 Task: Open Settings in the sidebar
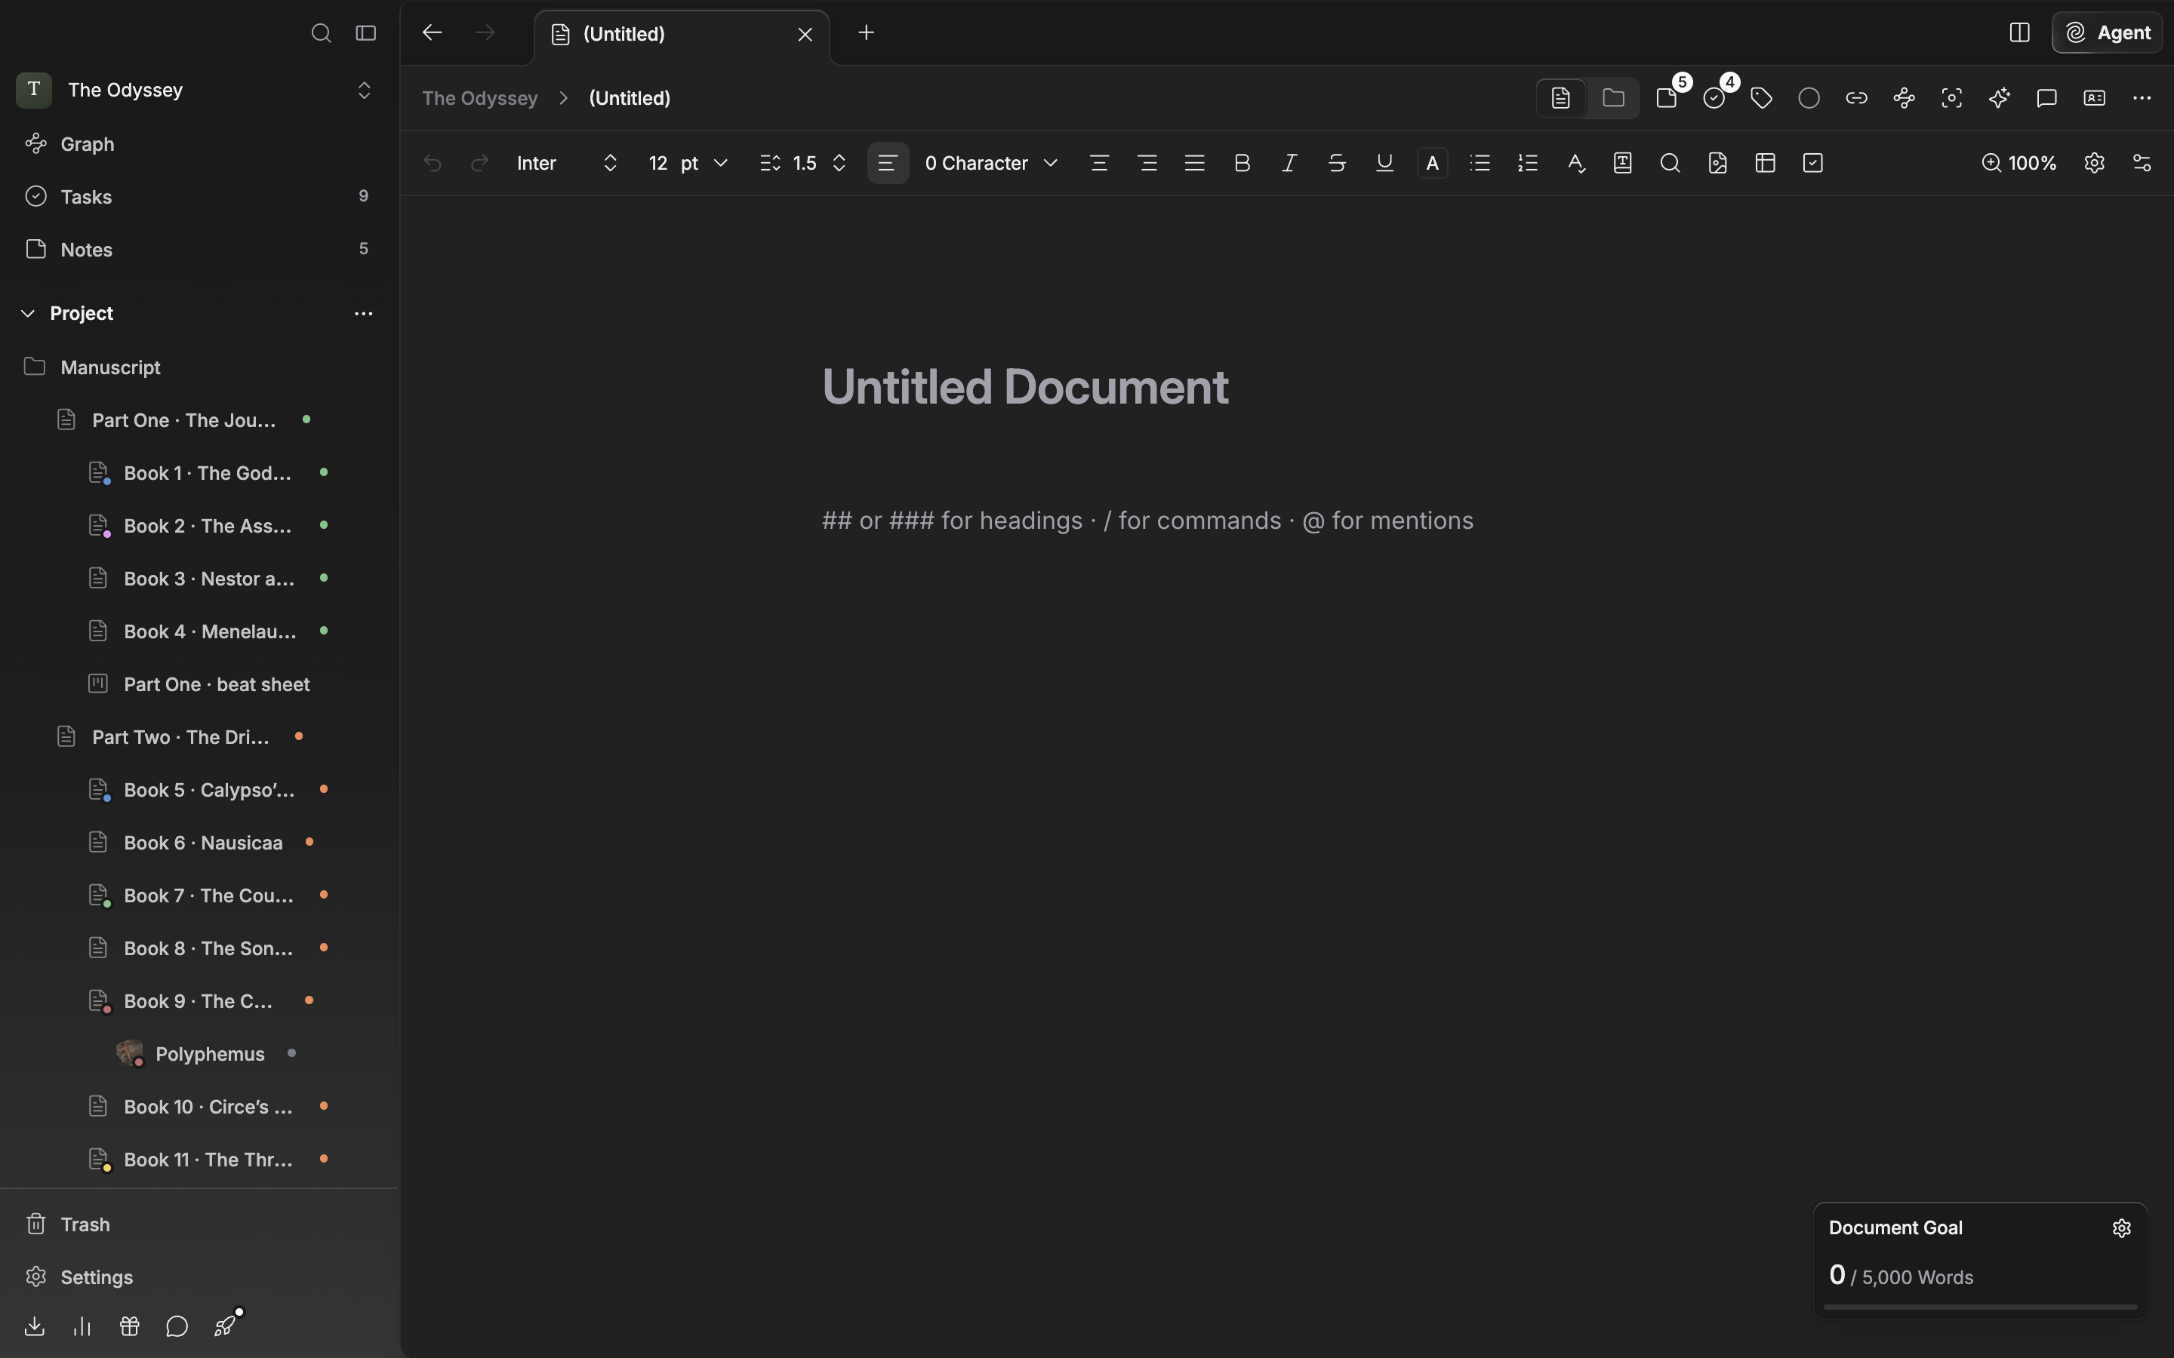tap(199, 1278)
